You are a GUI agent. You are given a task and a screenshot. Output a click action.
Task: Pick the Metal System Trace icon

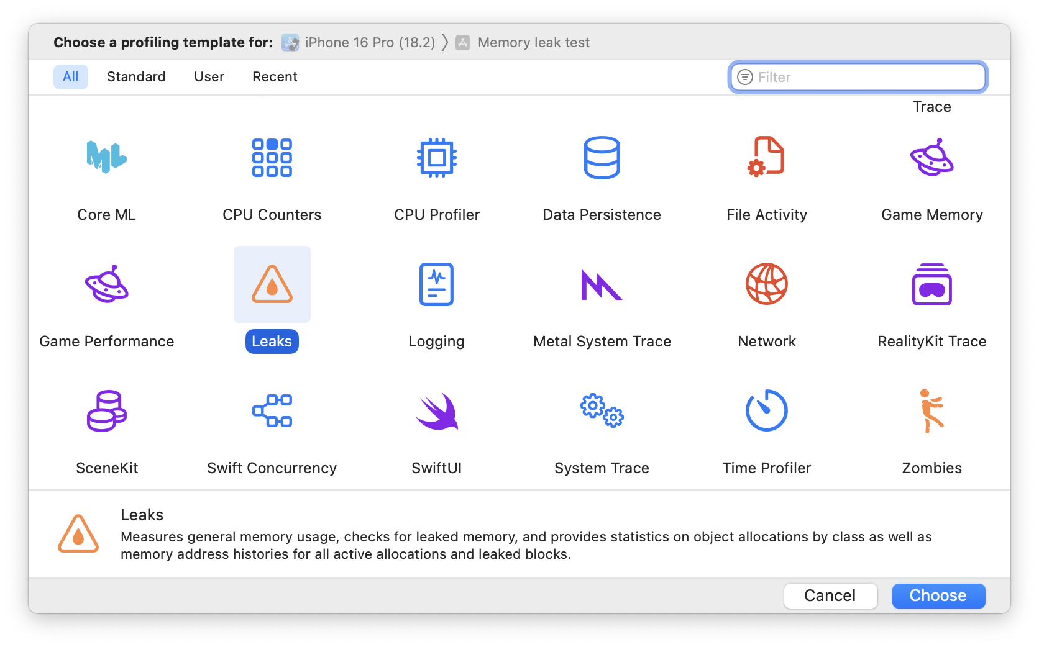602,284
